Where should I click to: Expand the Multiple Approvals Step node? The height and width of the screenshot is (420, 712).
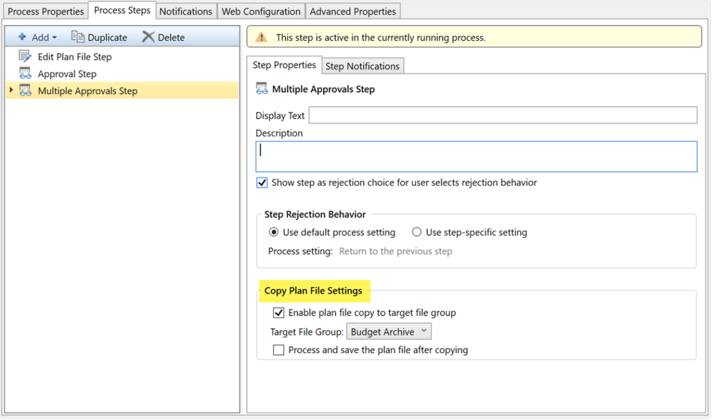(11, 91)
